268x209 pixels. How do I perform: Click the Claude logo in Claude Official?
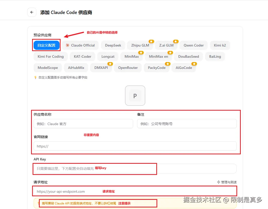67,45
